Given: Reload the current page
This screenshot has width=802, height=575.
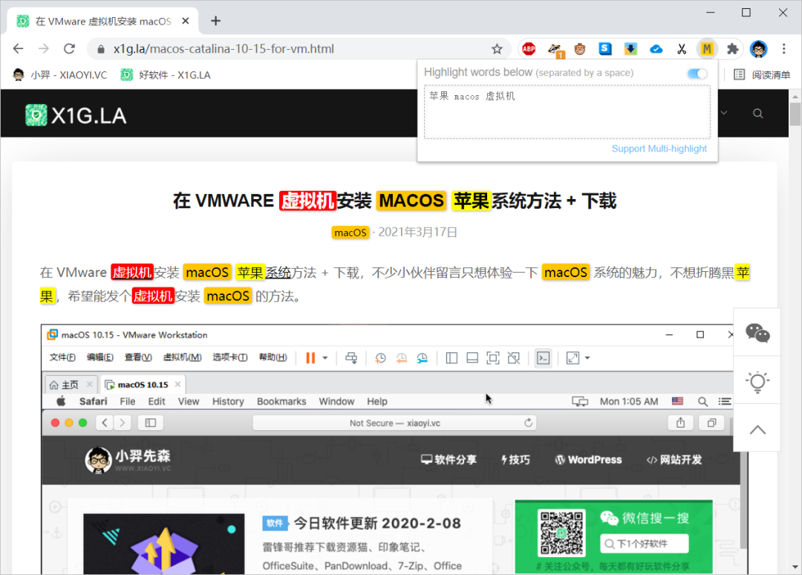Looking at the screenshot, I should tap(70, 49).
